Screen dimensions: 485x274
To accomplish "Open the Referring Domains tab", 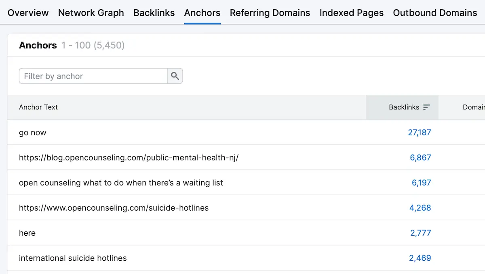I will click(270, 13).
